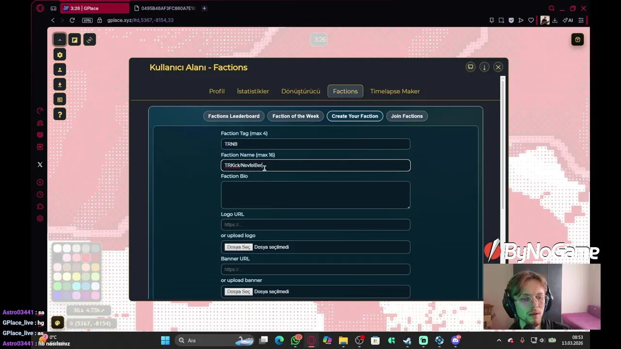The width and height of the screenshot is (621, 349).
Task: Open the AI assistant button
Action: pos(568,20)
